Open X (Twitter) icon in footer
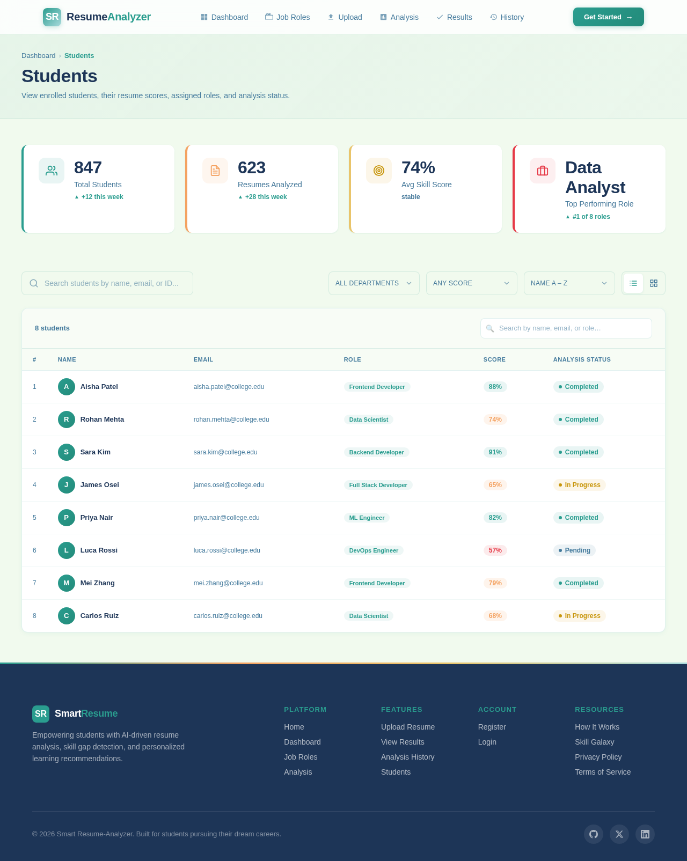687x861 pixels. point(619,834)
